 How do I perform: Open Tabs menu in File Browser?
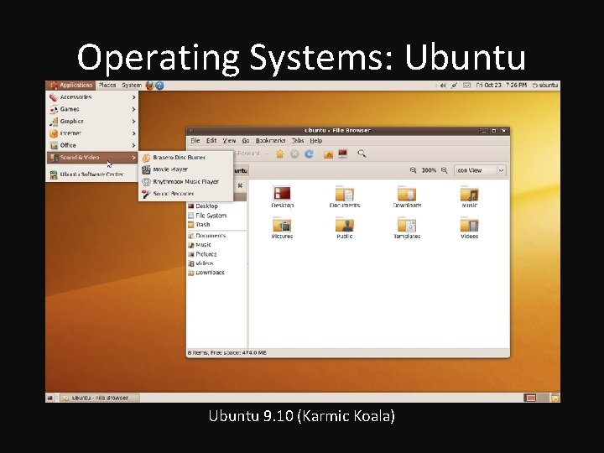298,141
